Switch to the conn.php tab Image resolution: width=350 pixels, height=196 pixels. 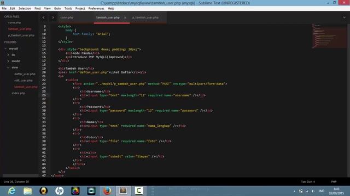point(67,17)
